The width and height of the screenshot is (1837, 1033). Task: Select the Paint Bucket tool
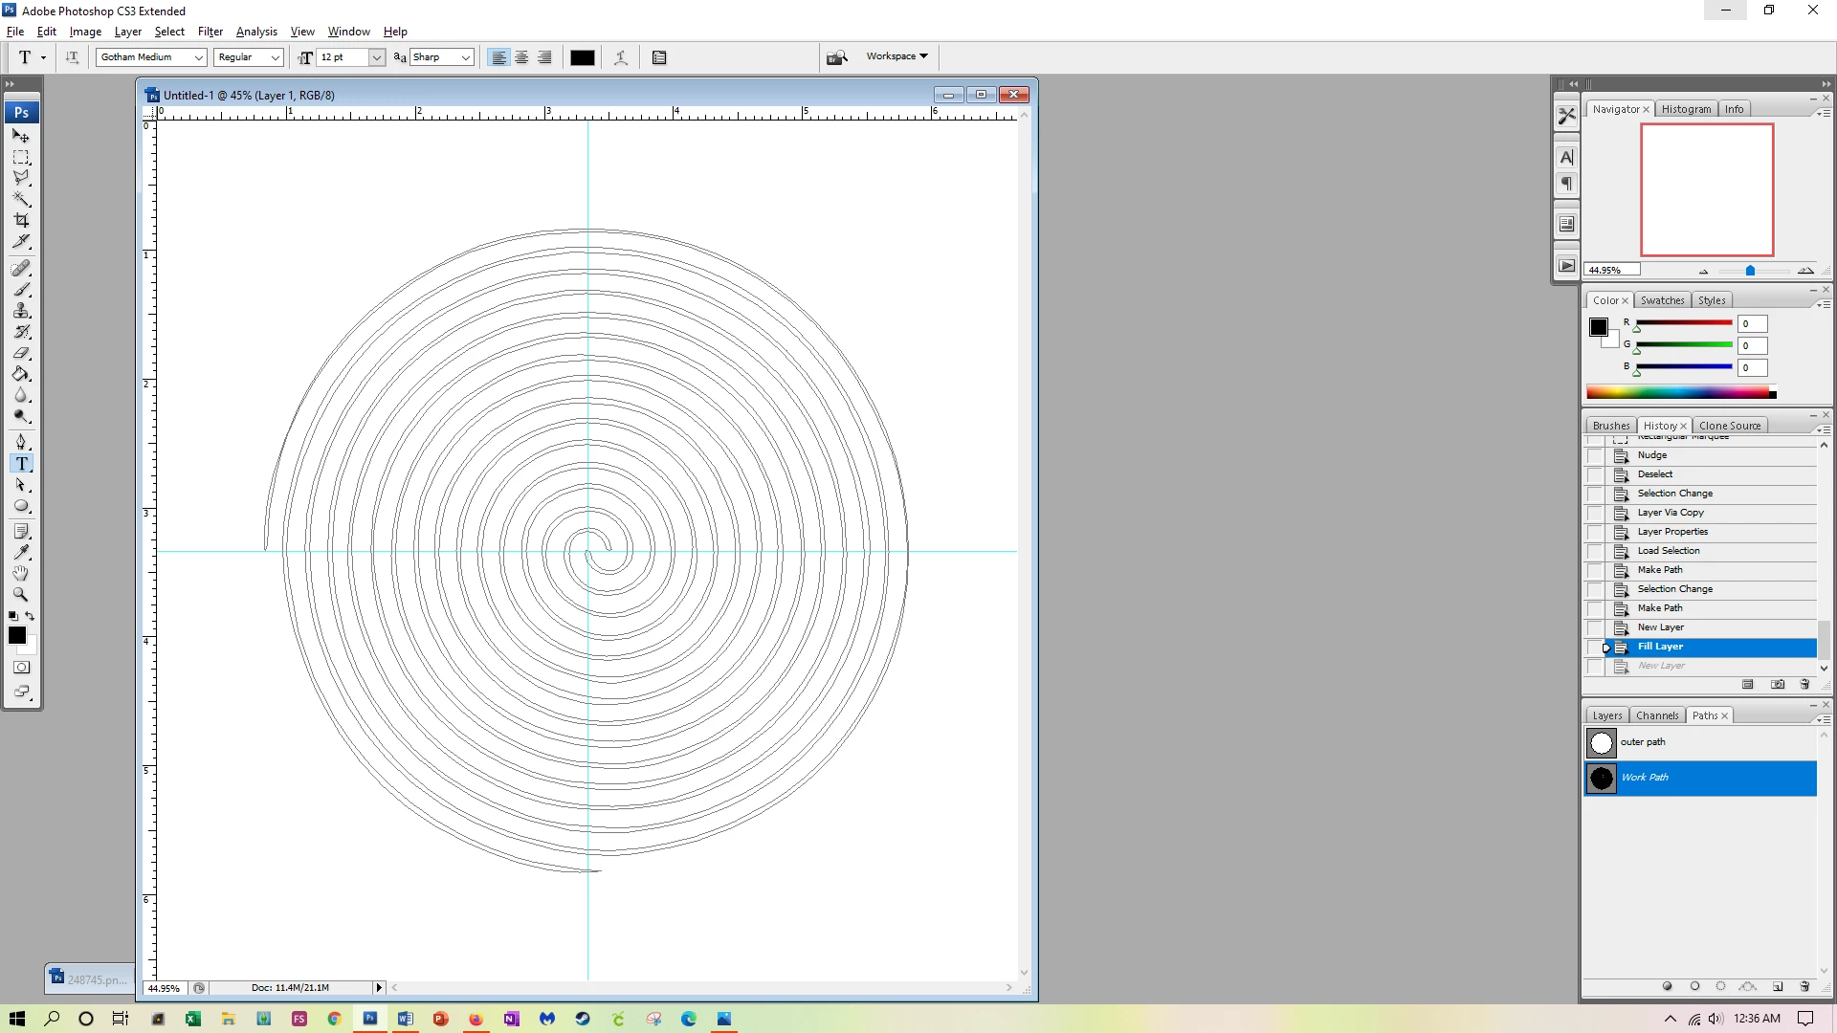[x=21, y=374]
